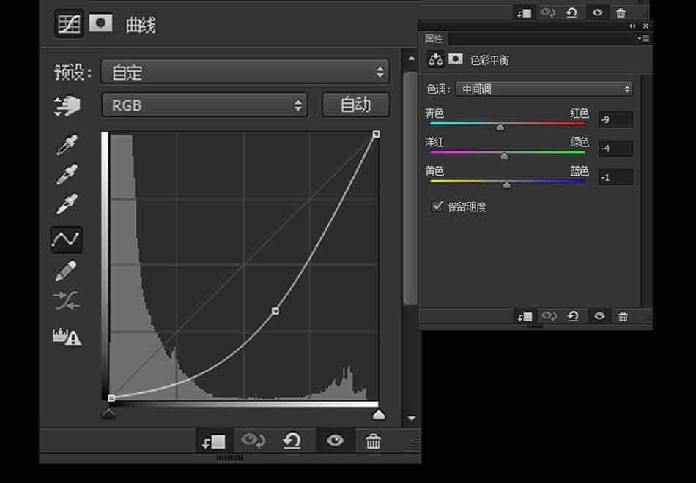Click the 属性 properties tab
This screenshot has height=483, width=696.
[434, 39]
